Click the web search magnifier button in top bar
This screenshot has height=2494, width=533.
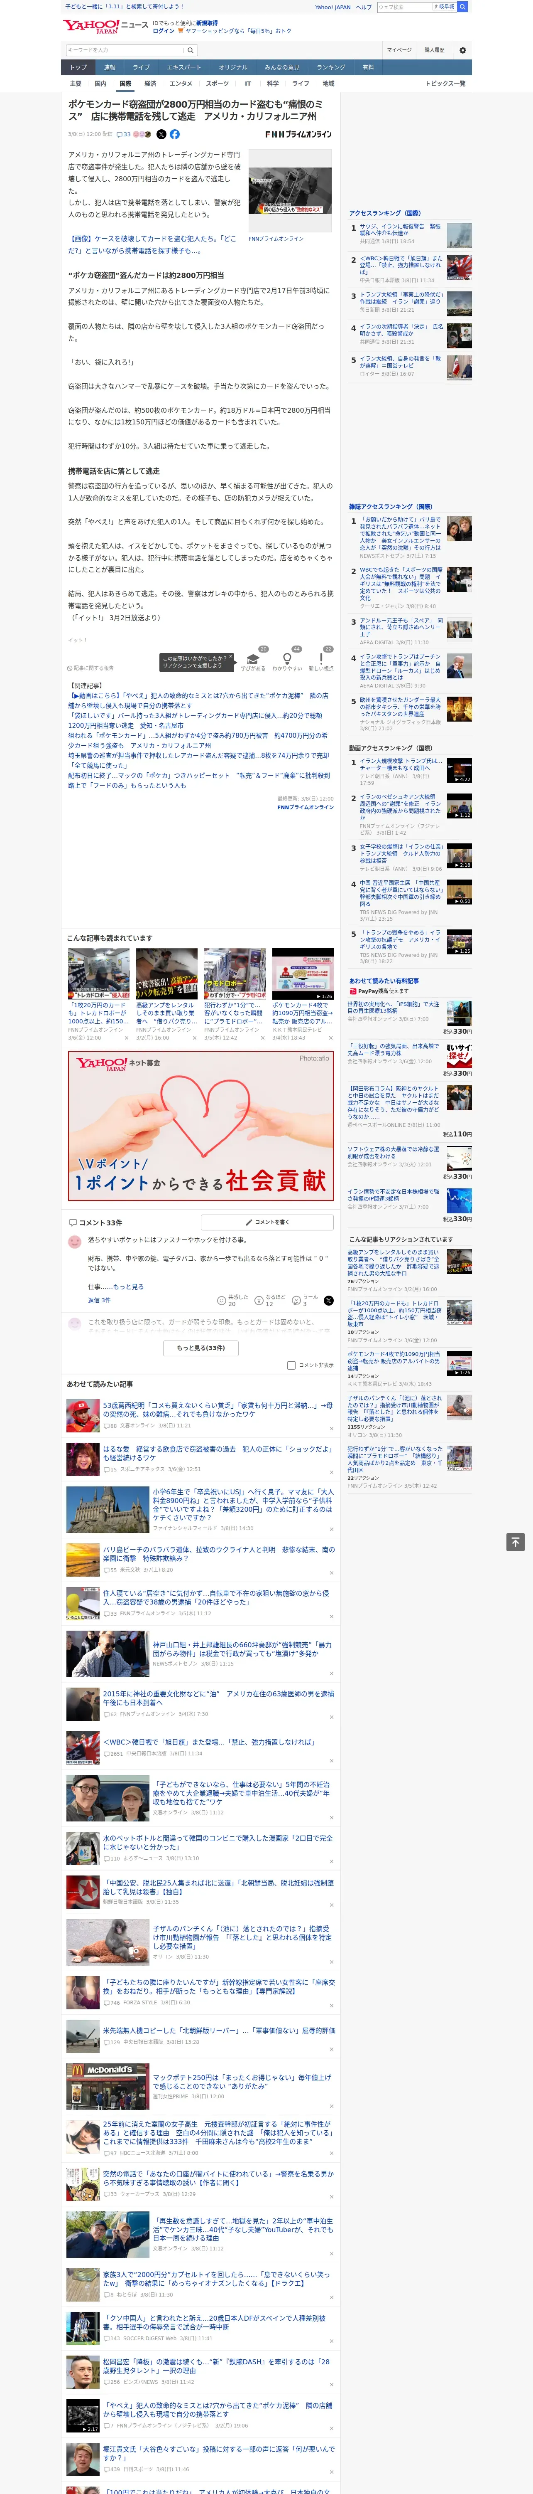462,7
